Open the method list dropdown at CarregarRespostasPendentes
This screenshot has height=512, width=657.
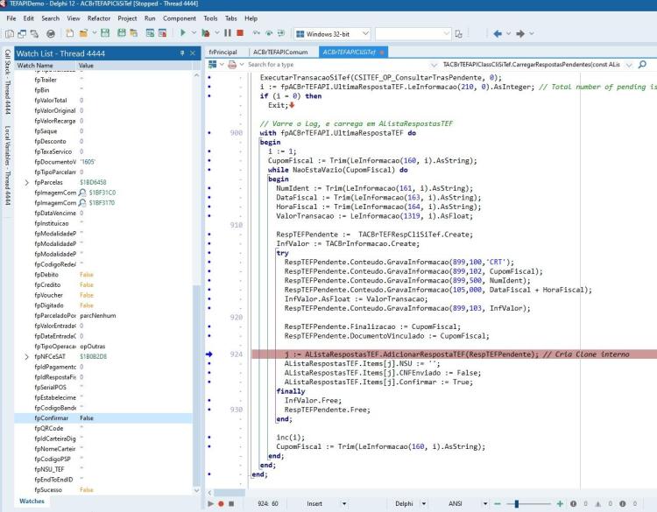click(x=629, y=65)
